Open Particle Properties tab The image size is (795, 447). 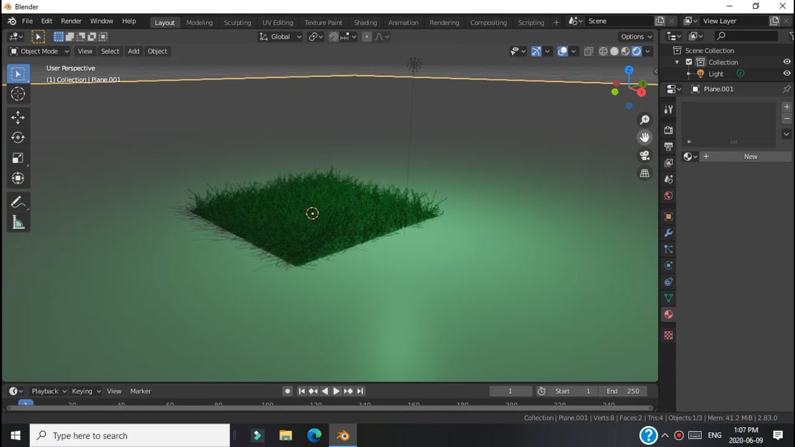coord(668,249)
